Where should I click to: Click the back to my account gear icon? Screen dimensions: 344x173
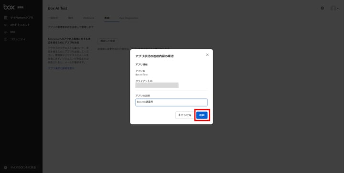click(x=6, y=168)
